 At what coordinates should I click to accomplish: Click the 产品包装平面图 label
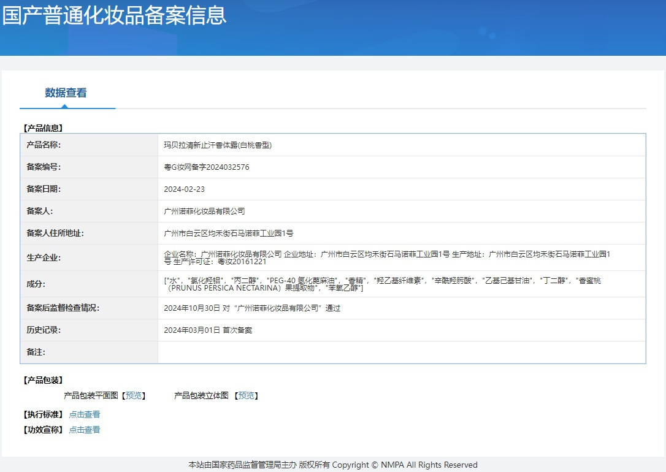(x=91, y=395)
